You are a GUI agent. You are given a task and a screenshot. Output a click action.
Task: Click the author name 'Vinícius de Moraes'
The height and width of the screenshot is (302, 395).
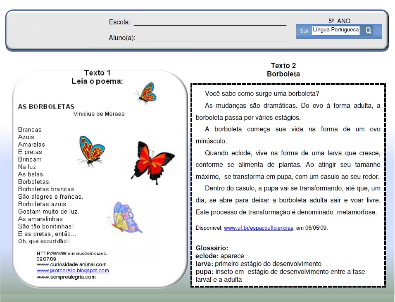tap(99, 114)
